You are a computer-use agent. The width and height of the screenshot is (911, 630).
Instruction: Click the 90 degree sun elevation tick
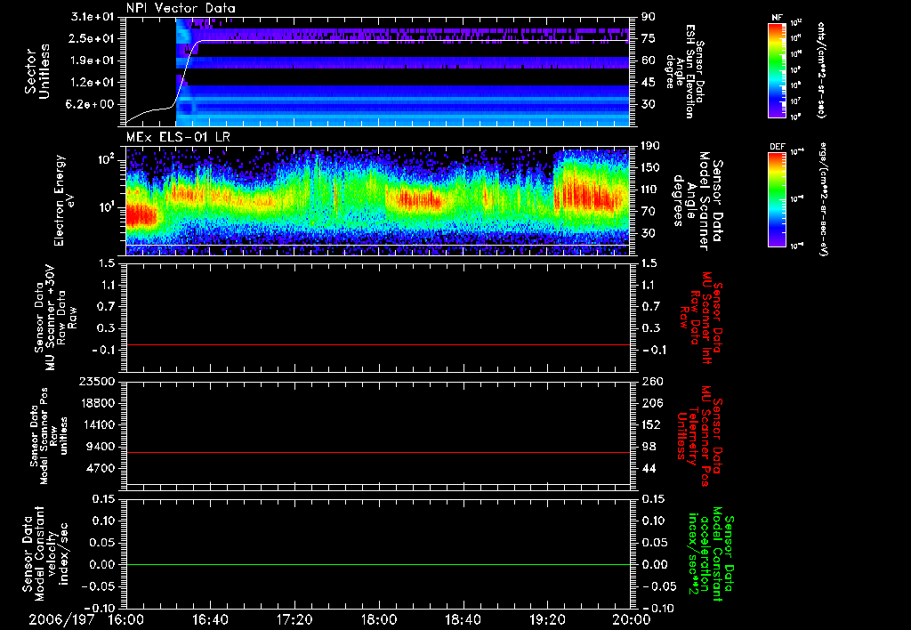(x=649, y=17)
